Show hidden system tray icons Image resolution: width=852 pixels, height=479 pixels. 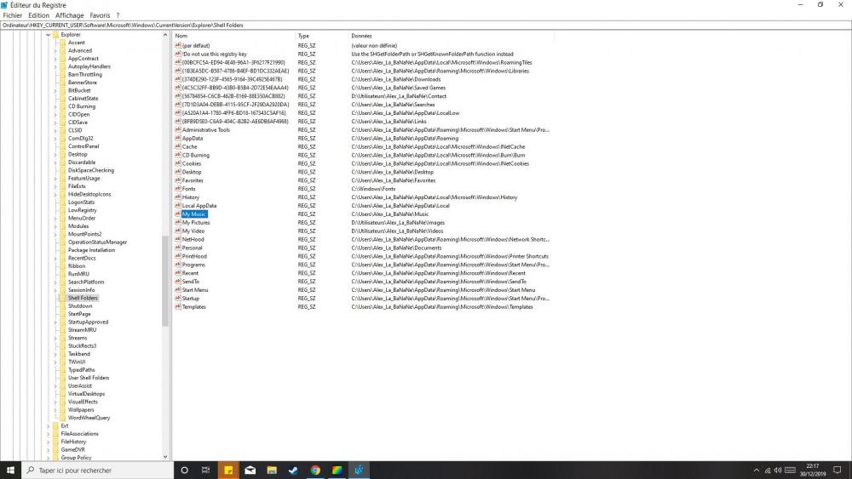coord(757,470)
